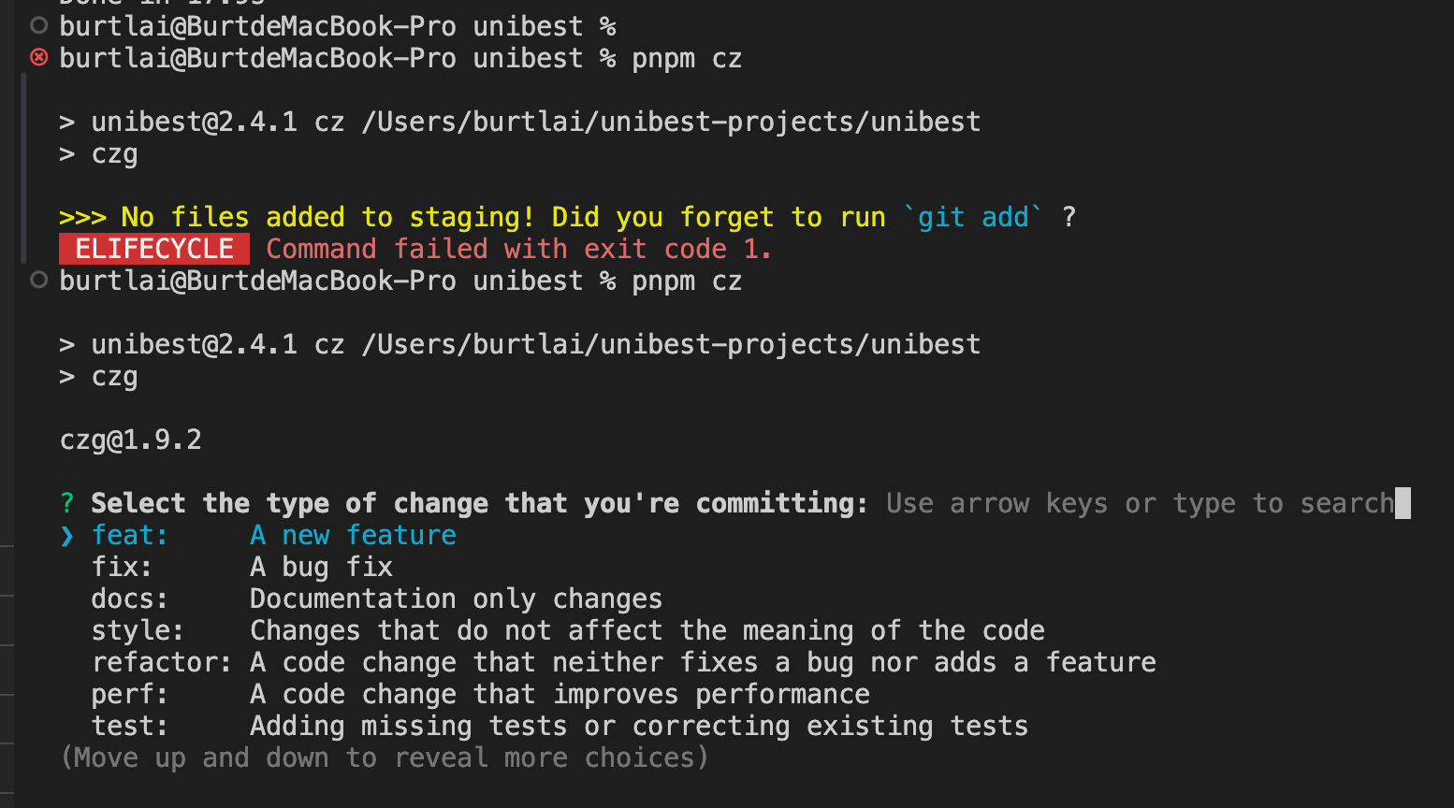Click the cyan `git add` command text
1454x808 pixels.
pos(973,217)
